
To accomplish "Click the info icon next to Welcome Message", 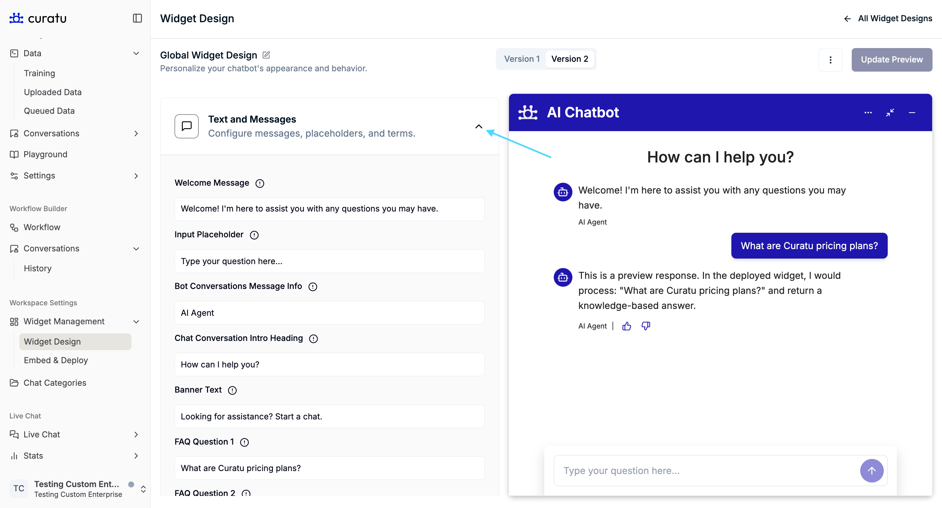I will [x=260, y=183].
